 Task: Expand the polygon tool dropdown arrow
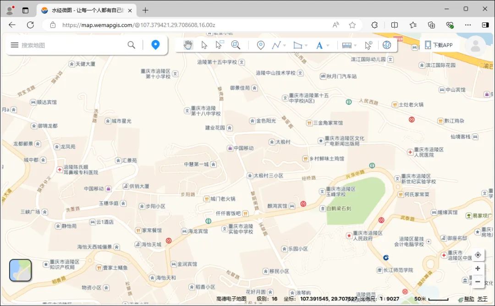pyautogui.click(x=306, y=45)
